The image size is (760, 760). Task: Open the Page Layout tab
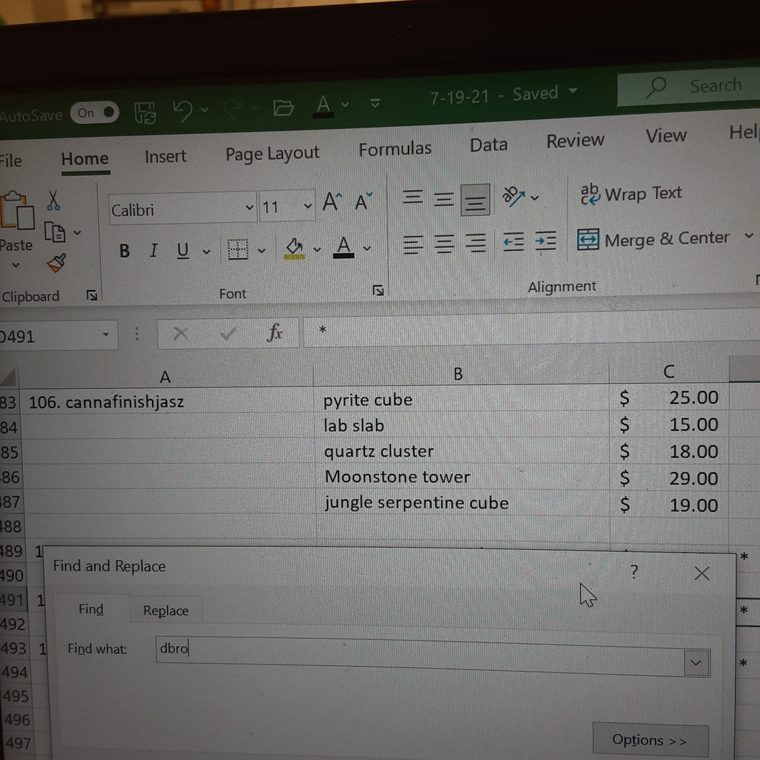coord(272,153)
